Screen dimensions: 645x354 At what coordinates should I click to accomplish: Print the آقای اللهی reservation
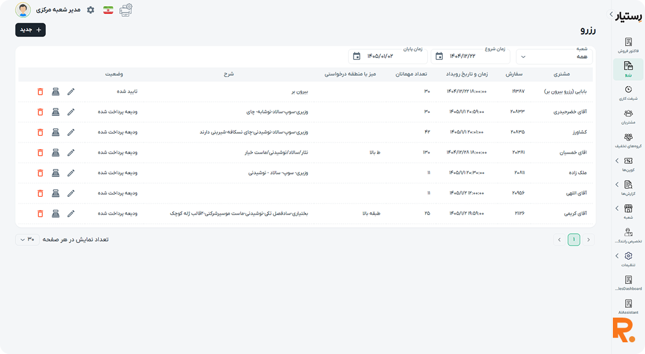click(x=56, y=193)
